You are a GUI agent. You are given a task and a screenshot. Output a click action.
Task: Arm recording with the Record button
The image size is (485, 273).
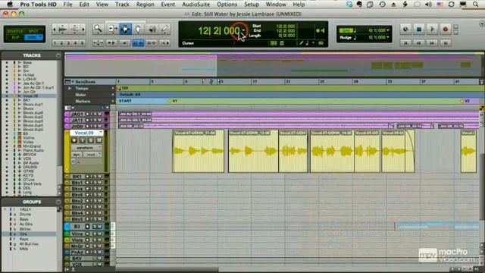click(446, 30)
